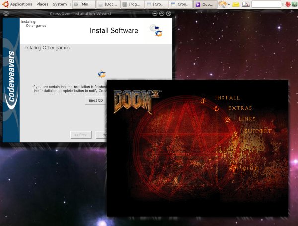
Task: Open CrossOver wizard window menu icon
Action: (x=6, y=14)
